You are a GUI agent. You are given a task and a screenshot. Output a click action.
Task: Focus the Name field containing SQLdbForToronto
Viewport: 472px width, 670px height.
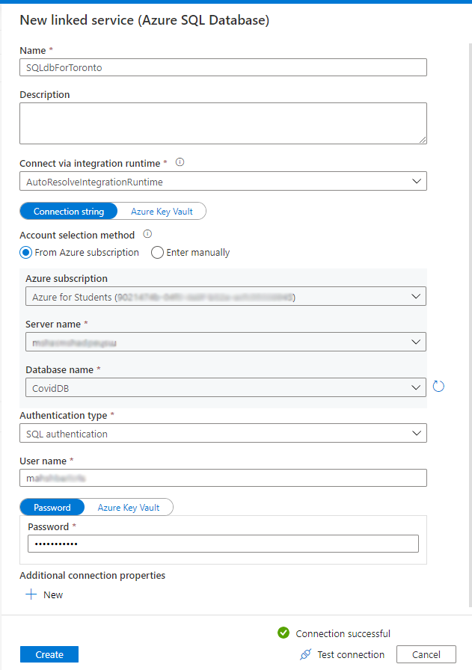(x=223, y=67)
